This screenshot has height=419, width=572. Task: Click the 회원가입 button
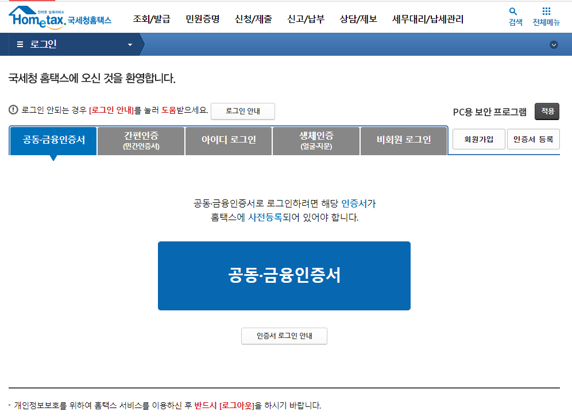[478, 139]
